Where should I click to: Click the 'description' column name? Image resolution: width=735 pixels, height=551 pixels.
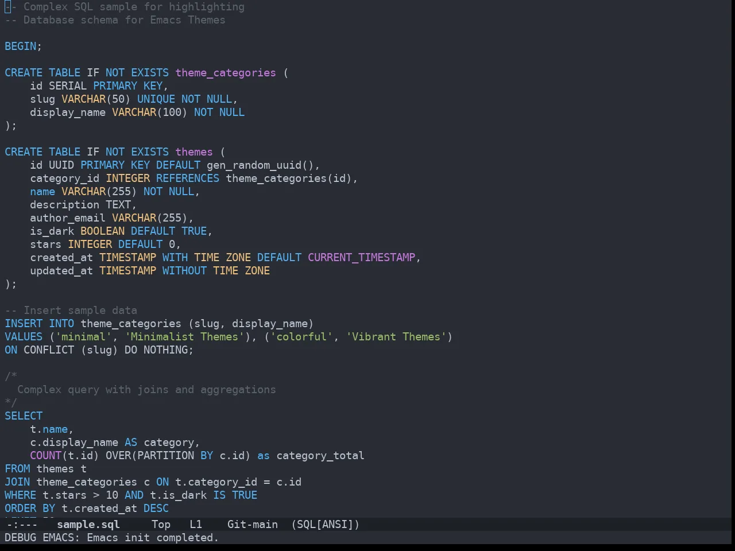point(65,205)
